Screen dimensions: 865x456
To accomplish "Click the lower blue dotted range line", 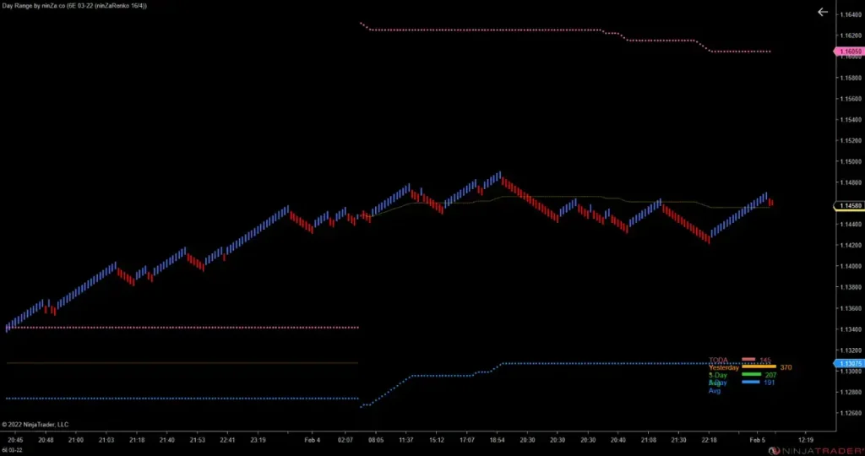I will coord(591,364).
